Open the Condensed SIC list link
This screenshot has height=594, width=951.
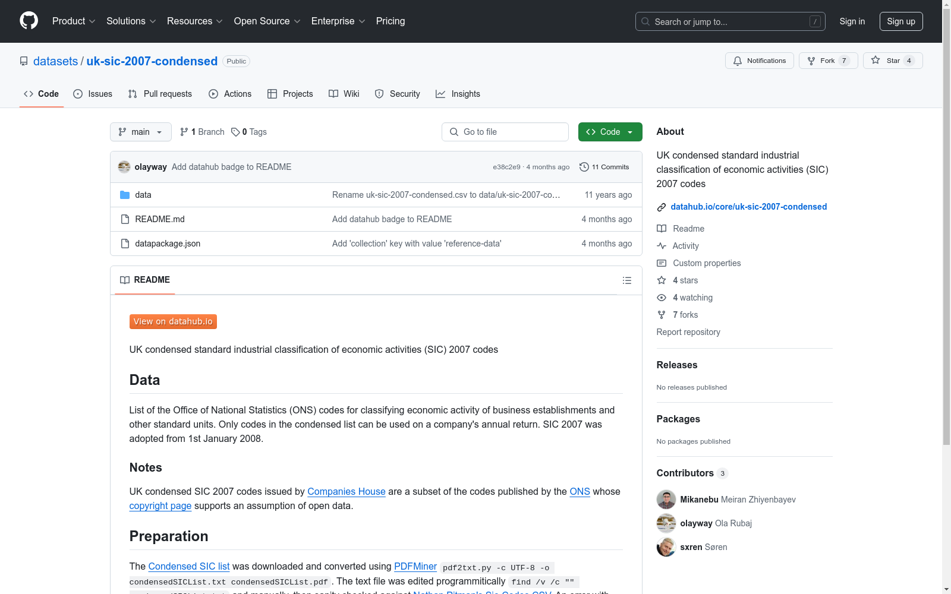pos(189,567)
